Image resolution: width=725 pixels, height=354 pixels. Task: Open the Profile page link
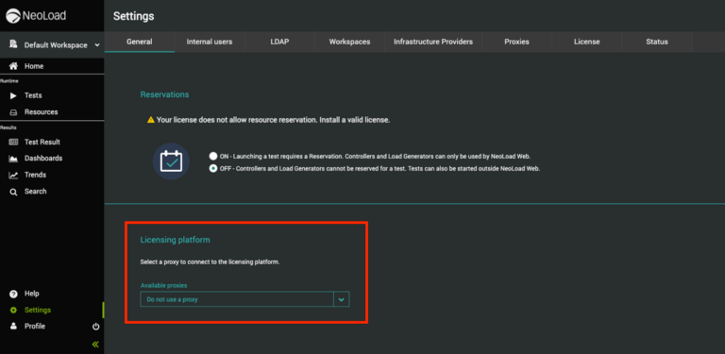click(x=35, y=327)
